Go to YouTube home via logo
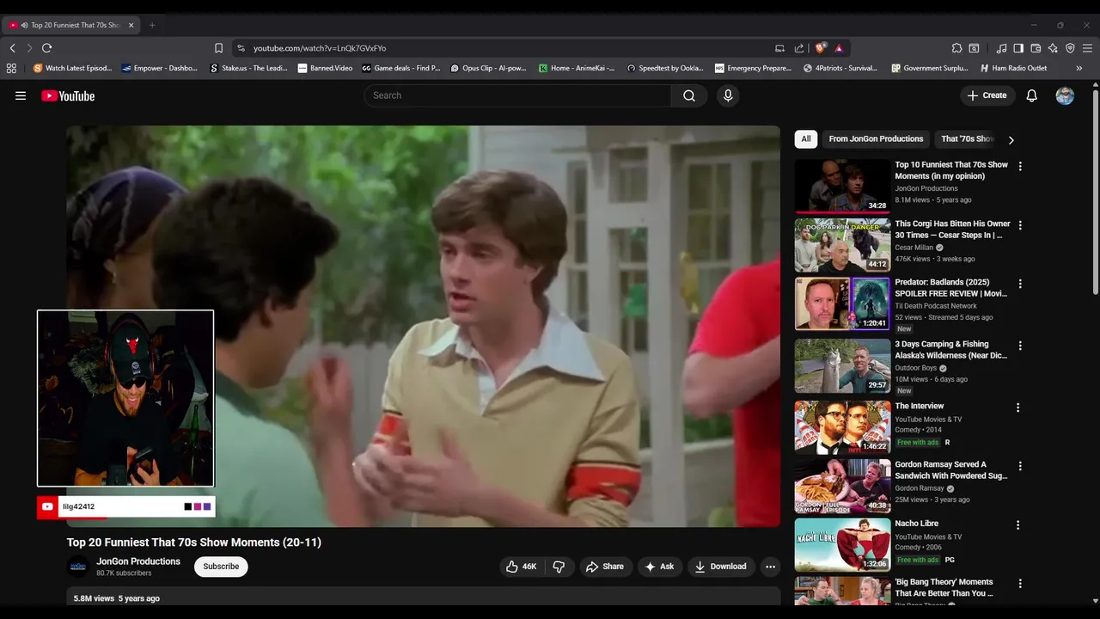This screenshot has width=1100, height=619. tap(68, 95)
